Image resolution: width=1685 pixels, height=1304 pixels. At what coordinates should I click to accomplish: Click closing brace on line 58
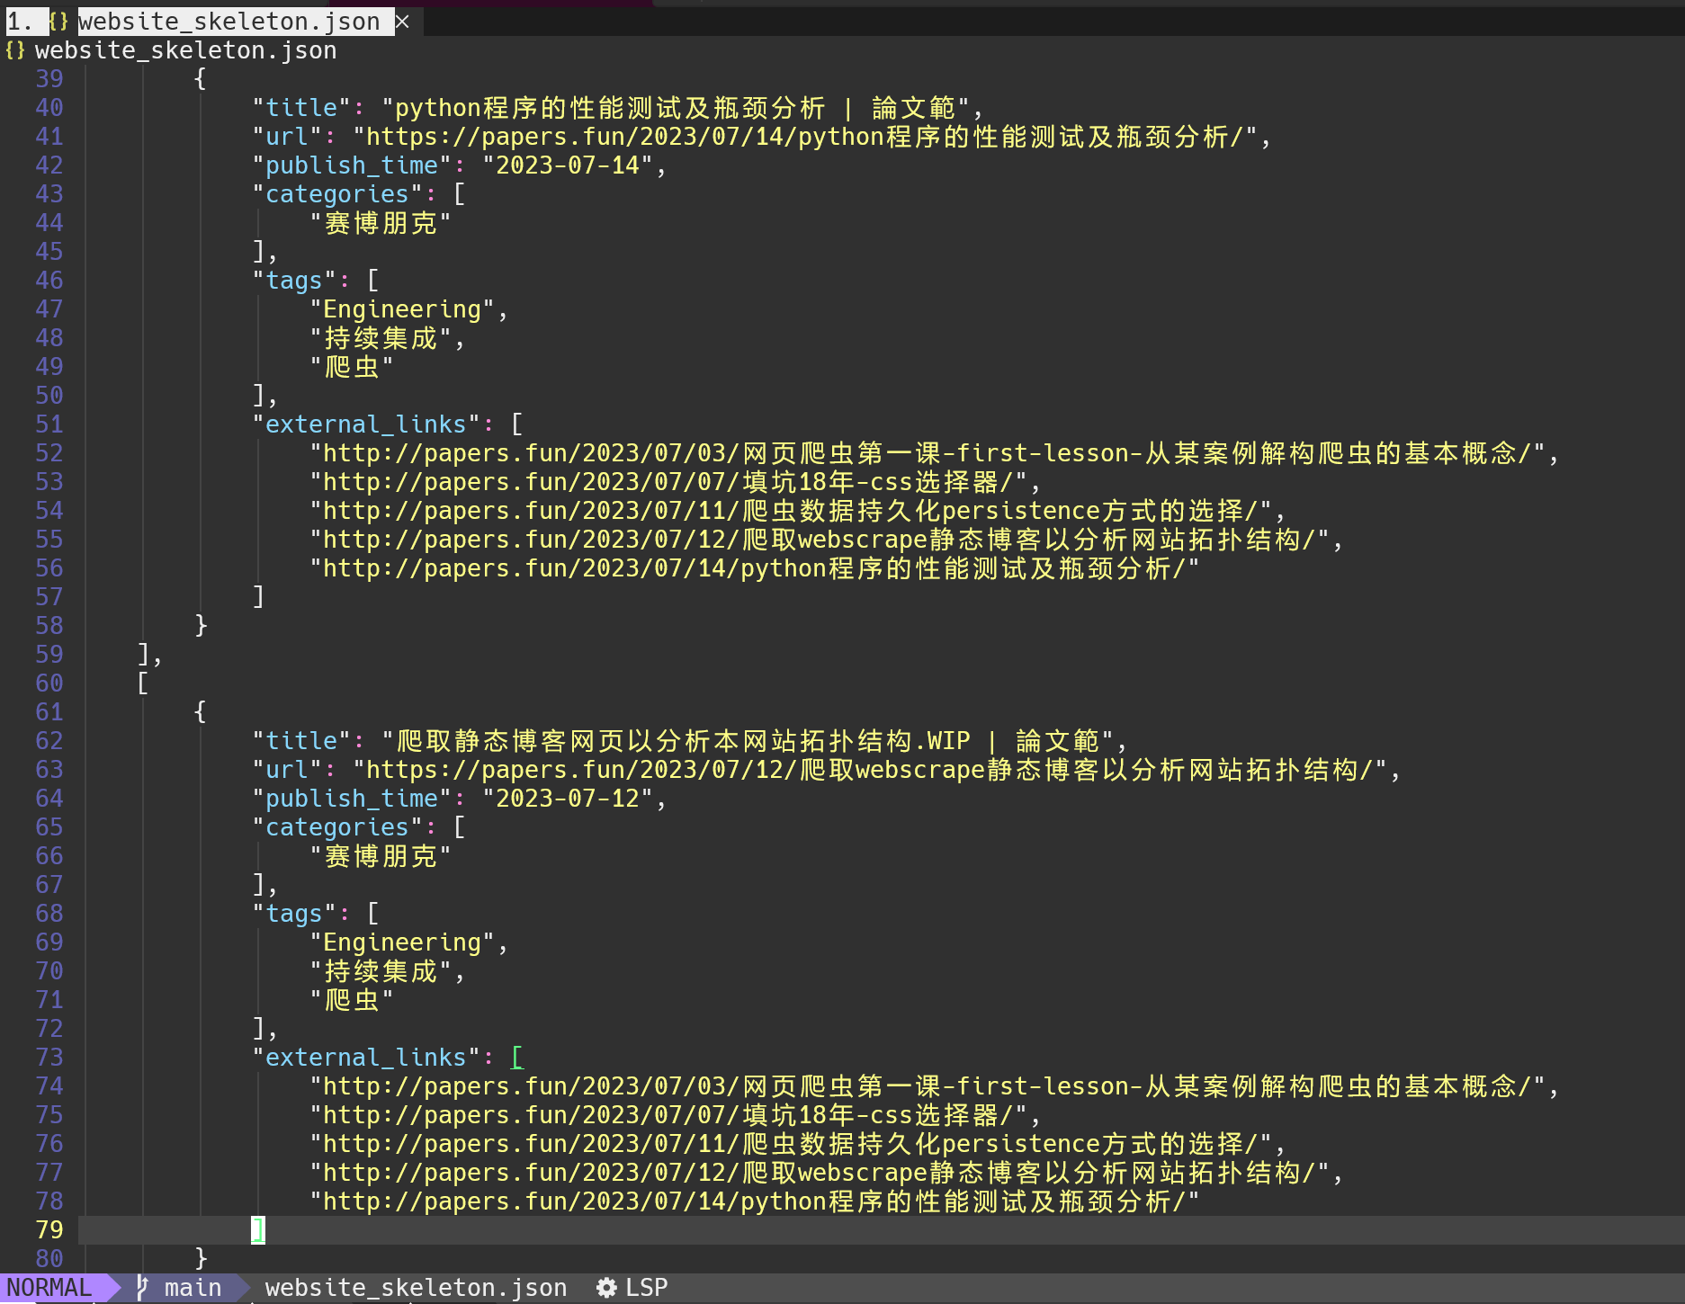pyautogui.click(x=201, y=626)
